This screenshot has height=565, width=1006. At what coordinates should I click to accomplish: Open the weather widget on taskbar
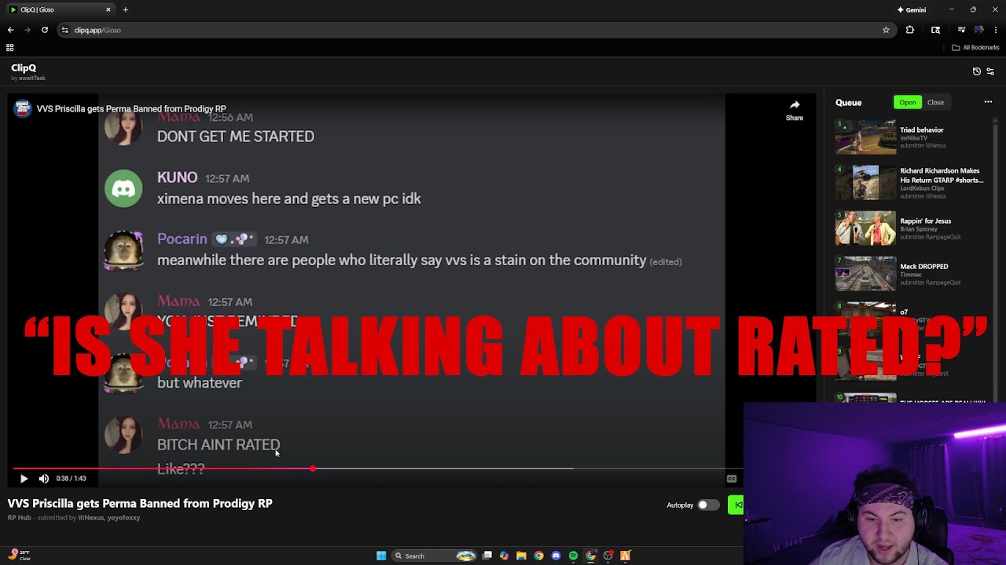pos(19,556)
